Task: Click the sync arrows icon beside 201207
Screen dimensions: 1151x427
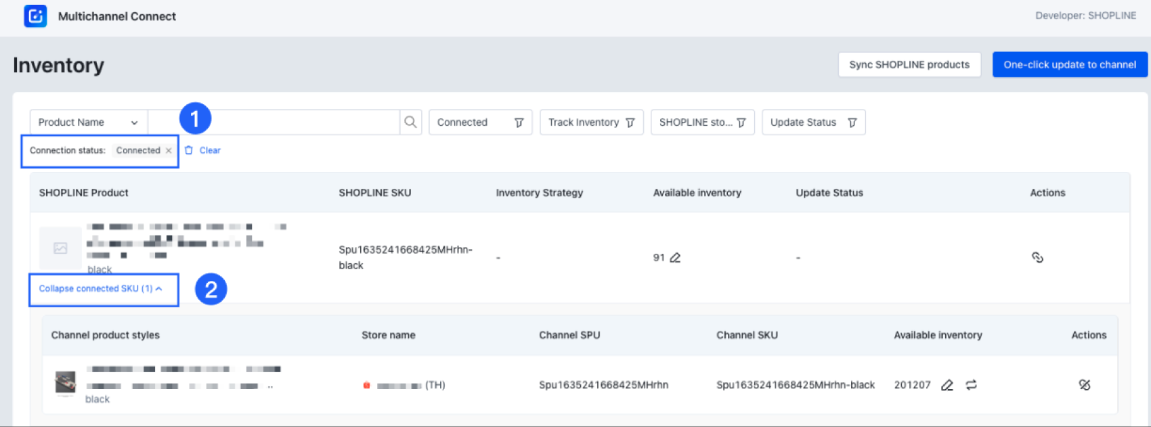Action: (x=972, y=385)
